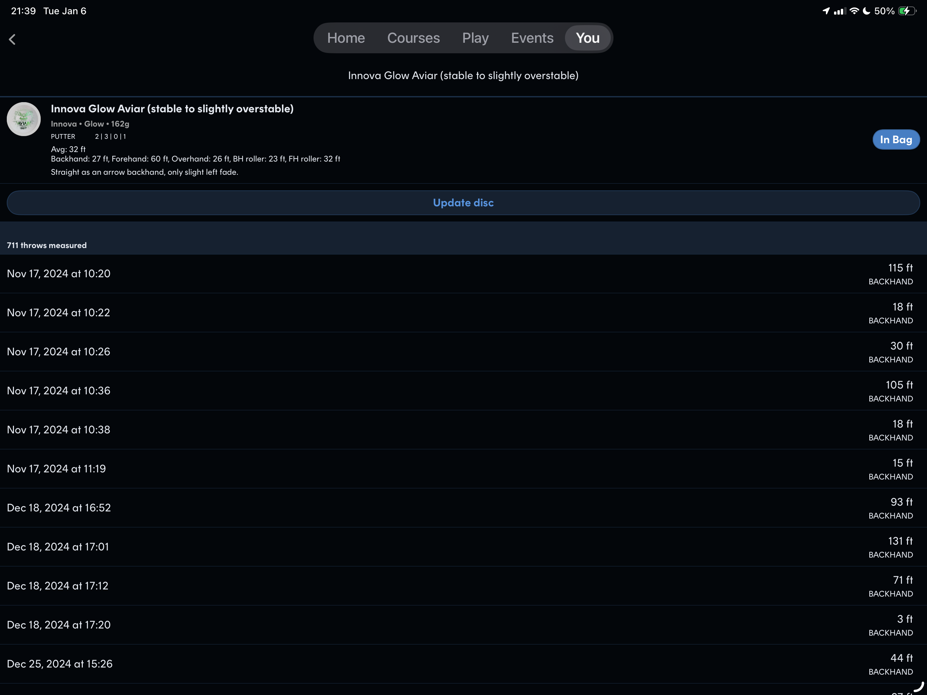927x695 pixels.
Task: Select the Events tab
Action: tap(532, 38)
